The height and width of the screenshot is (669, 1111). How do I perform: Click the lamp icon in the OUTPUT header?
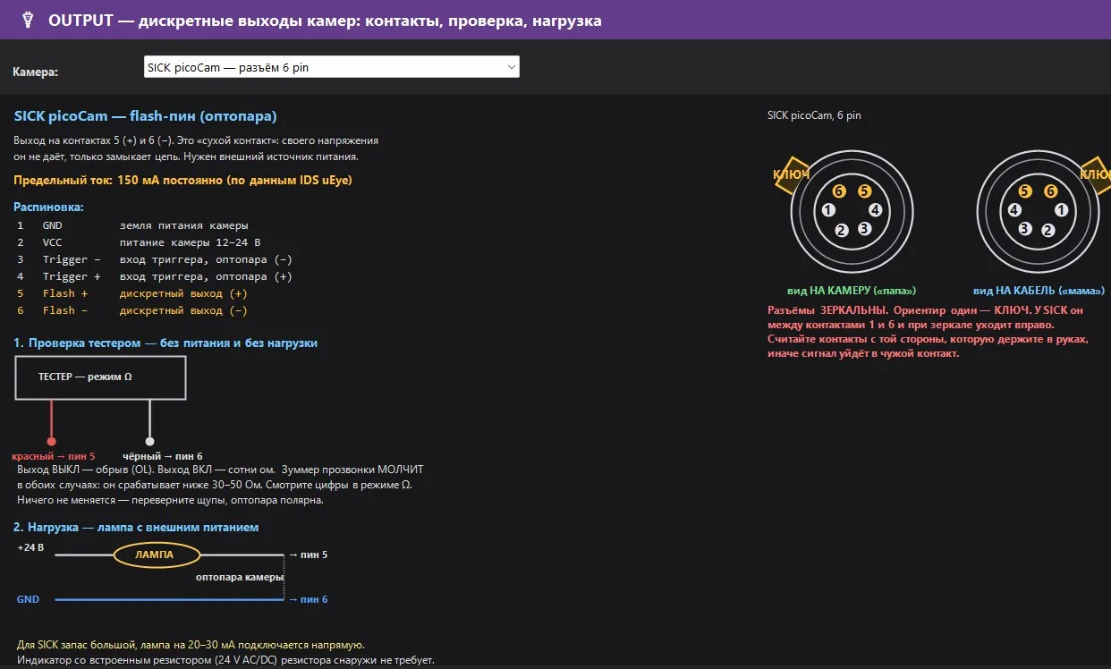(27, 19)
